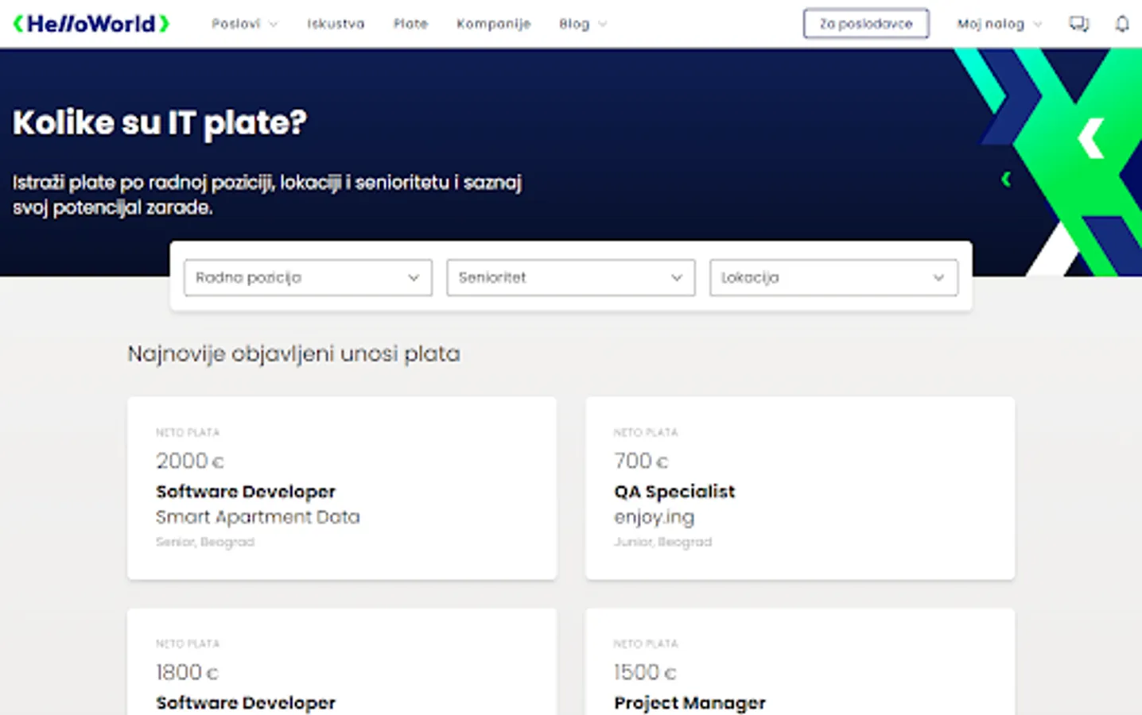Open the Lokacija dropdown

pos(833,277)
